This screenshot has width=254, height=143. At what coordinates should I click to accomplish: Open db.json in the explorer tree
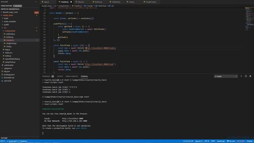click(7, 71)
